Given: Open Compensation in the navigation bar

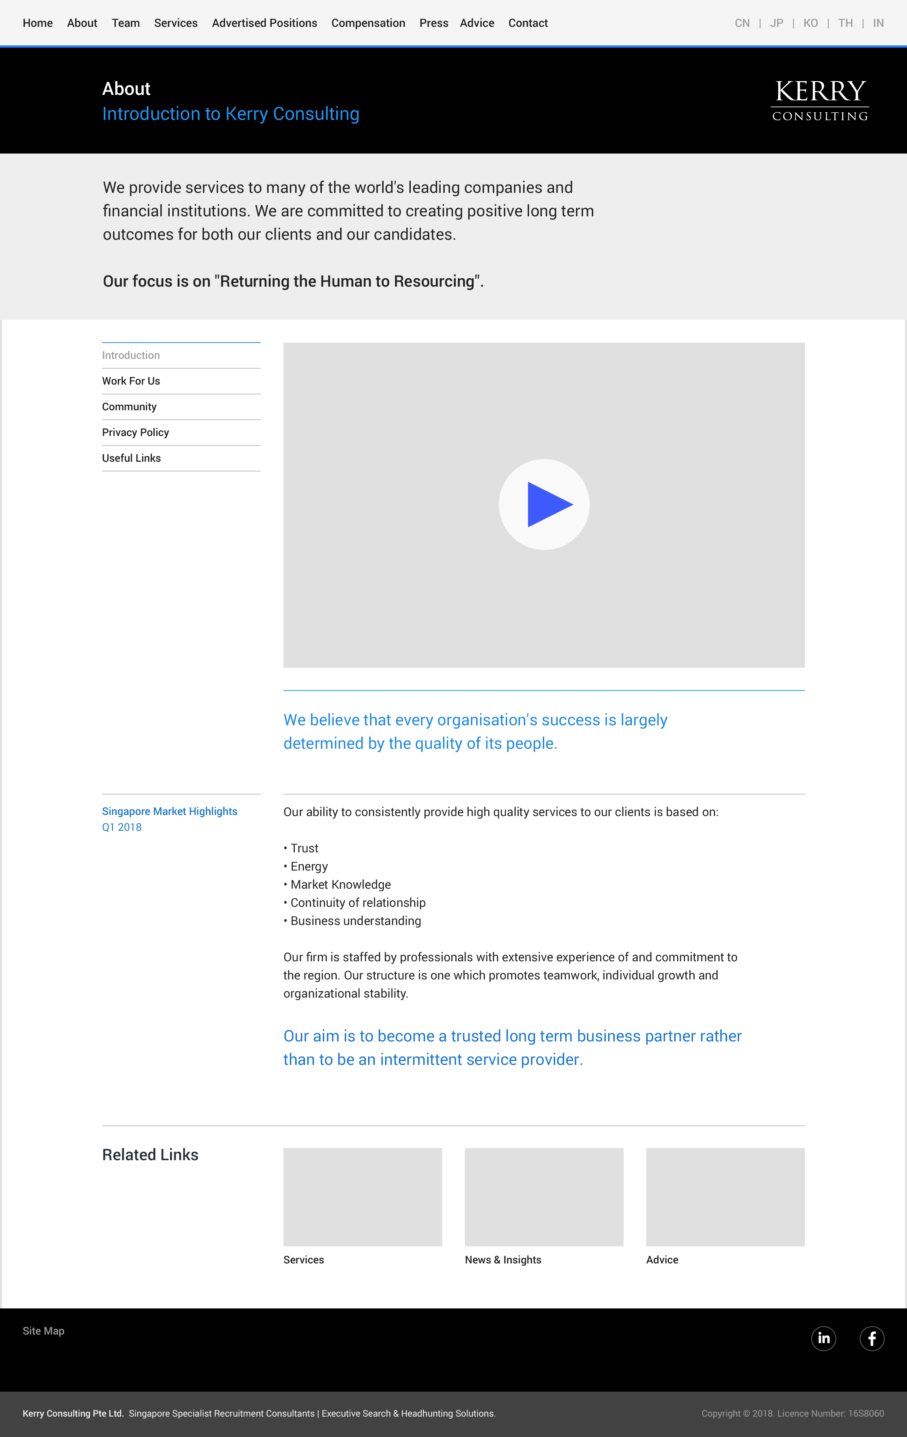Looking at the screenshot, I should pyautogui.click(x=368, y=23).
